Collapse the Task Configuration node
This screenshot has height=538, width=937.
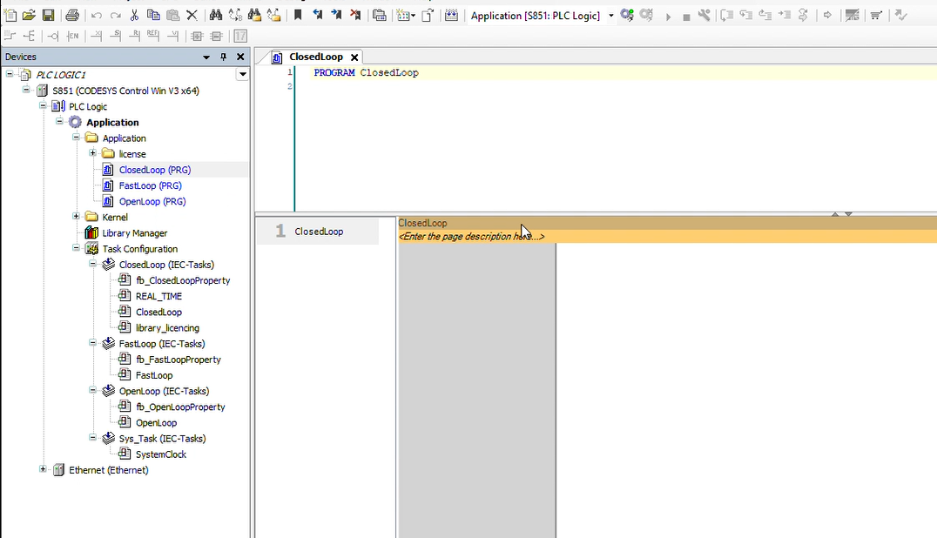point(76,248)
